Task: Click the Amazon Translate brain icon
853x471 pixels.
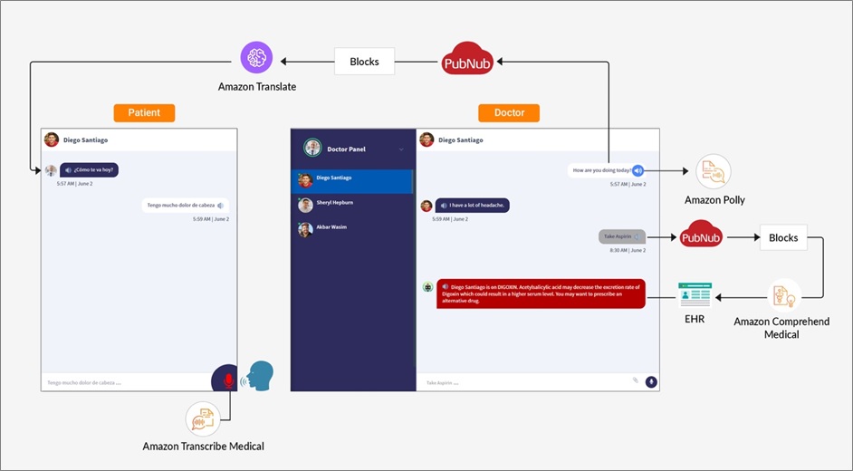Action: 256,58
